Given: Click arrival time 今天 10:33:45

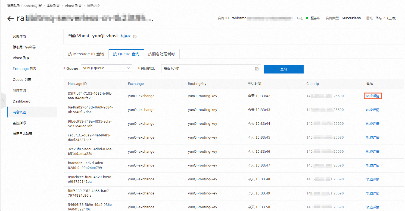Looking at the screenshot, I should coord(259,138).
